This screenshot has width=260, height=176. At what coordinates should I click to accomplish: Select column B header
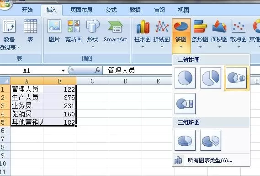tap(60, 81)
